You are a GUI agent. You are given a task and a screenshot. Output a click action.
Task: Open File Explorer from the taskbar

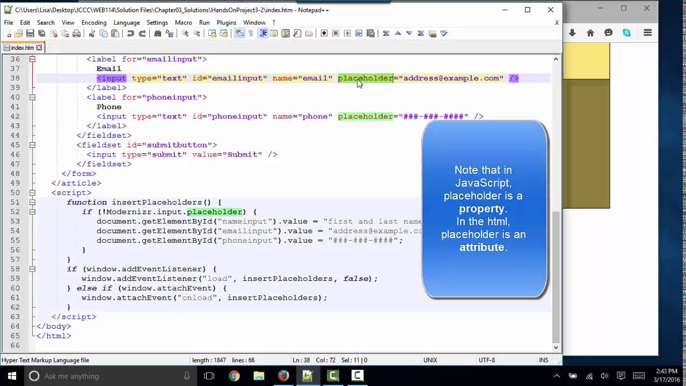259,376
